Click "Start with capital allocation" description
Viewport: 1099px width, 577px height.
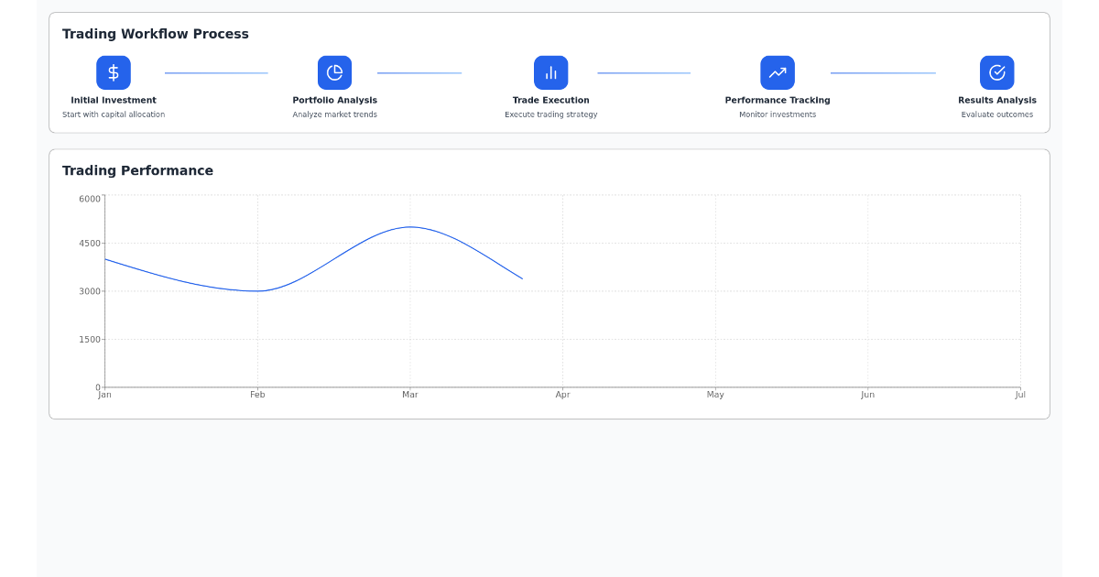pos(114,114)
